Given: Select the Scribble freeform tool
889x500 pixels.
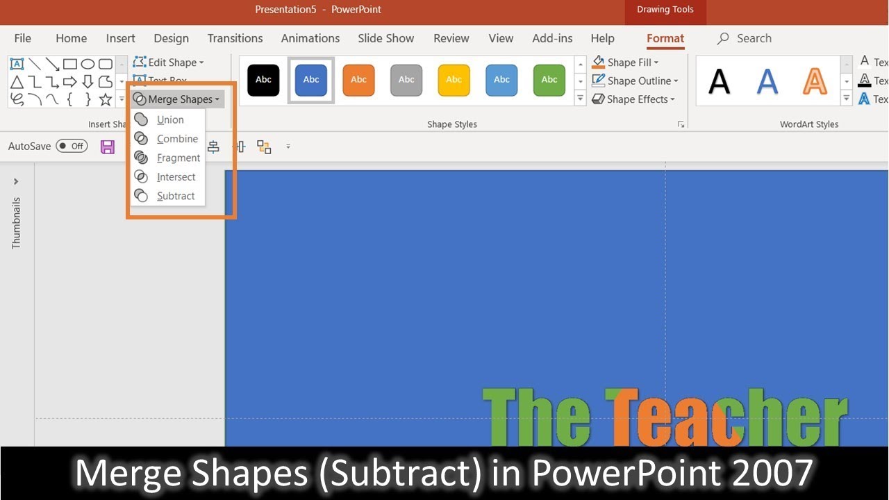Looking at the screenshot, I should 17,99.
